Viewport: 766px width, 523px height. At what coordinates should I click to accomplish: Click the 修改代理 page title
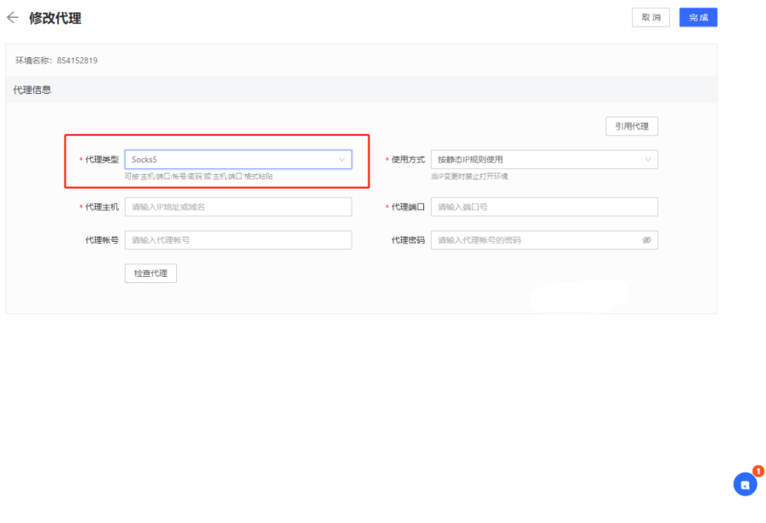click(x=56, y=18)
